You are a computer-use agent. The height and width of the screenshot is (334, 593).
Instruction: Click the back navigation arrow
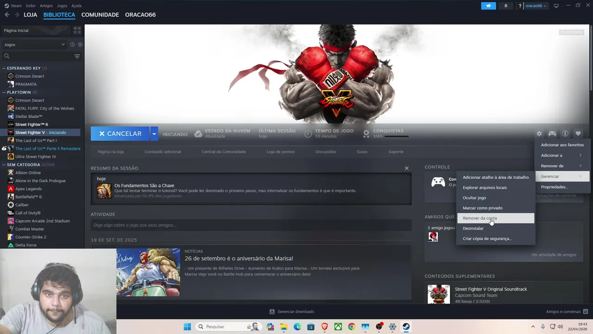[x=7, y=15]
